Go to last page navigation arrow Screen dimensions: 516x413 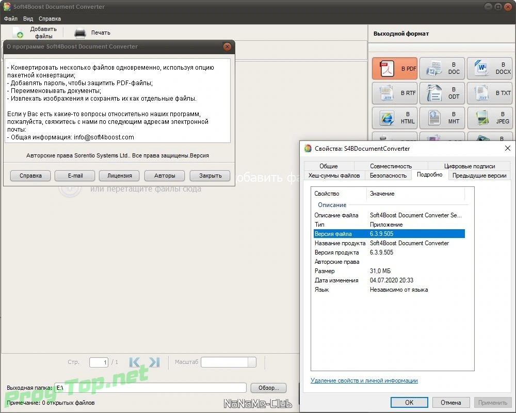[154, 362]
